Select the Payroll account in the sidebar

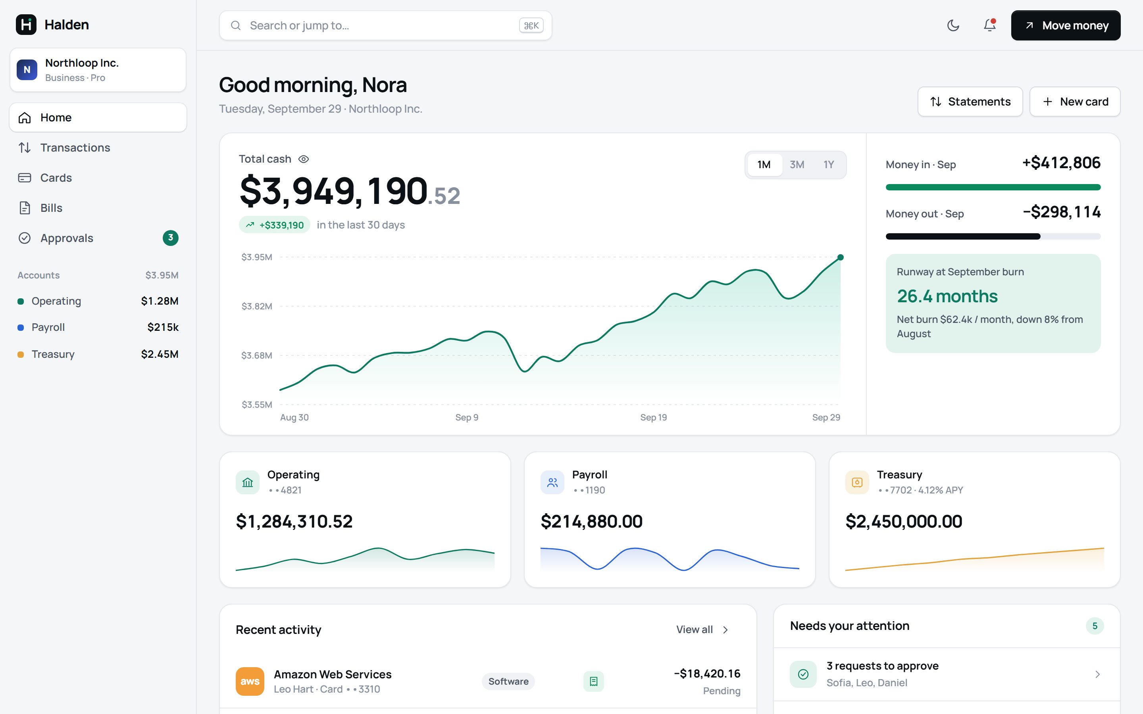[98, 327]
